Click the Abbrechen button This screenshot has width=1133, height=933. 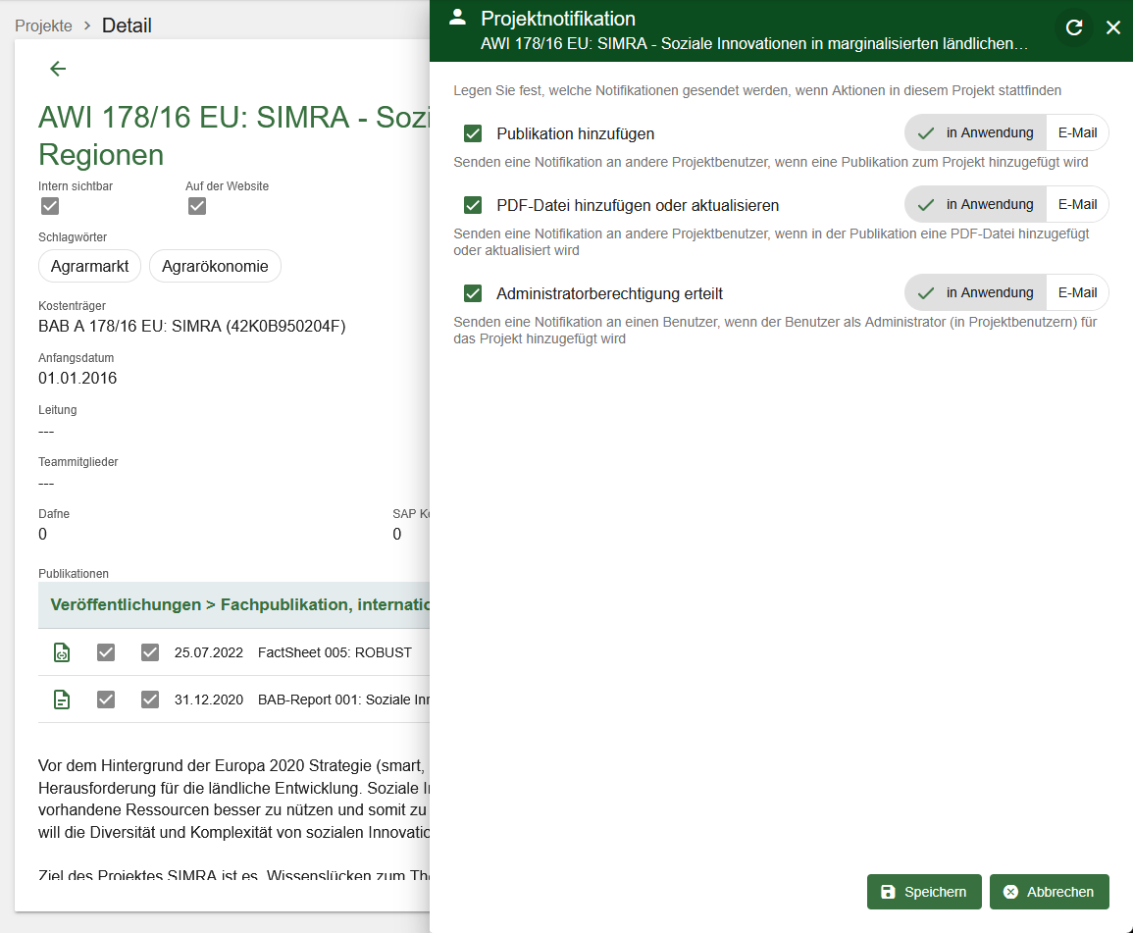coord(1050,892)
